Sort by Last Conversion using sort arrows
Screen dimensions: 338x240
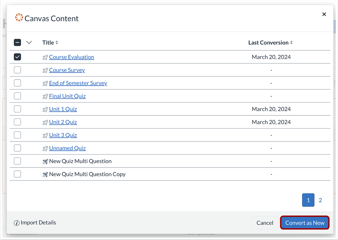(x=291, y=43)
